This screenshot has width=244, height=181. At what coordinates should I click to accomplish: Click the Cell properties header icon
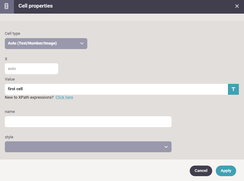click(7, 6)
